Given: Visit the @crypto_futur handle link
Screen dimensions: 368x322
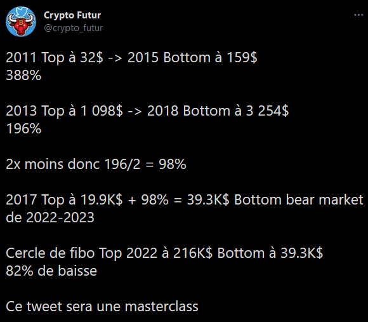Looking at the screenshot, I should [x=73, y=28].
